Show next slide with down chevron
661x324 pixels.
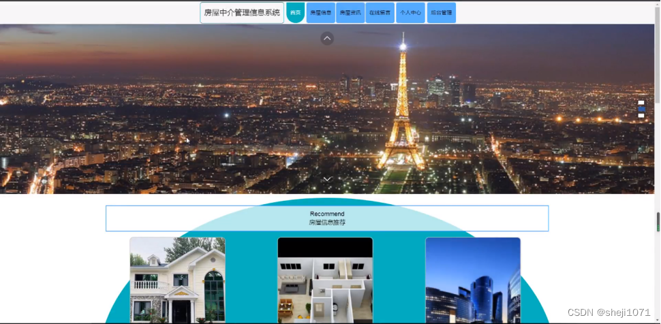[327, 180]
